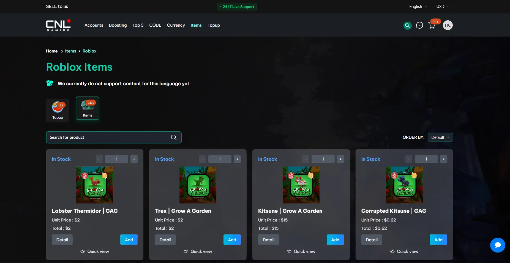Click quantity field for Kitsune Grow A Garden
This screenshot has width=510, height=263.
(x=323, y=159)
